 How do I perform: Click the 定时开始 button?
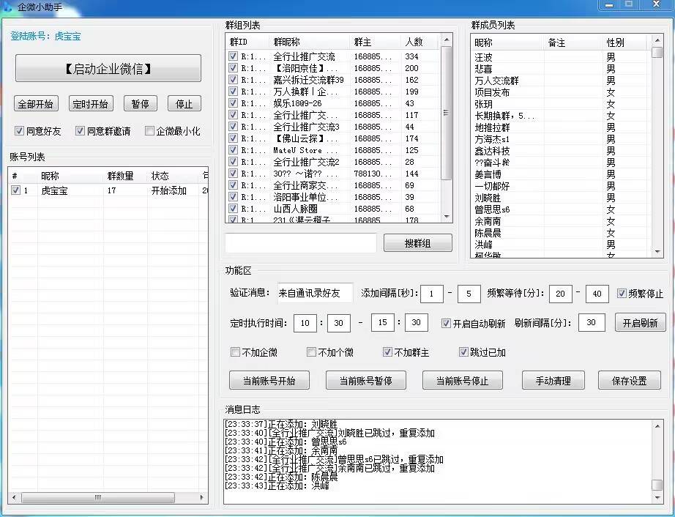pos(91,104)
